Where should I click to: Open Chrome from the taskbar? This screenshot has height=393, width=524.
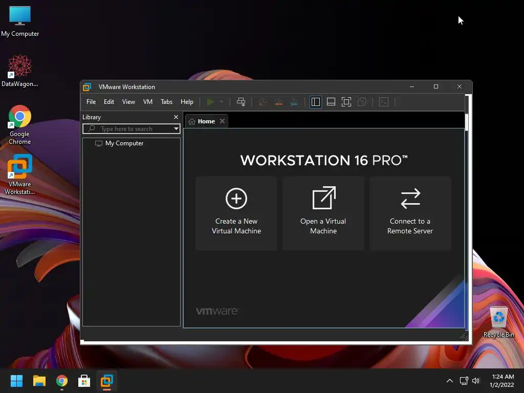(62, 381)
